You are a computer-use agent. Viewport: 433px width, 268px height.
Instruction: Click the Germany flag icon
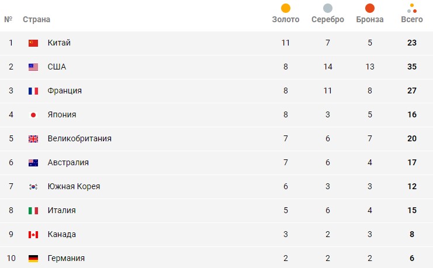click(33, 258)
